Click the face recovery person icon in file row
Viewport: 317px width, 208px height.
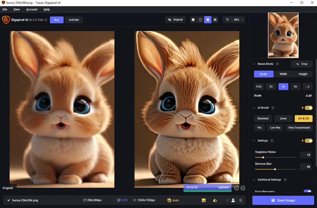233,200
